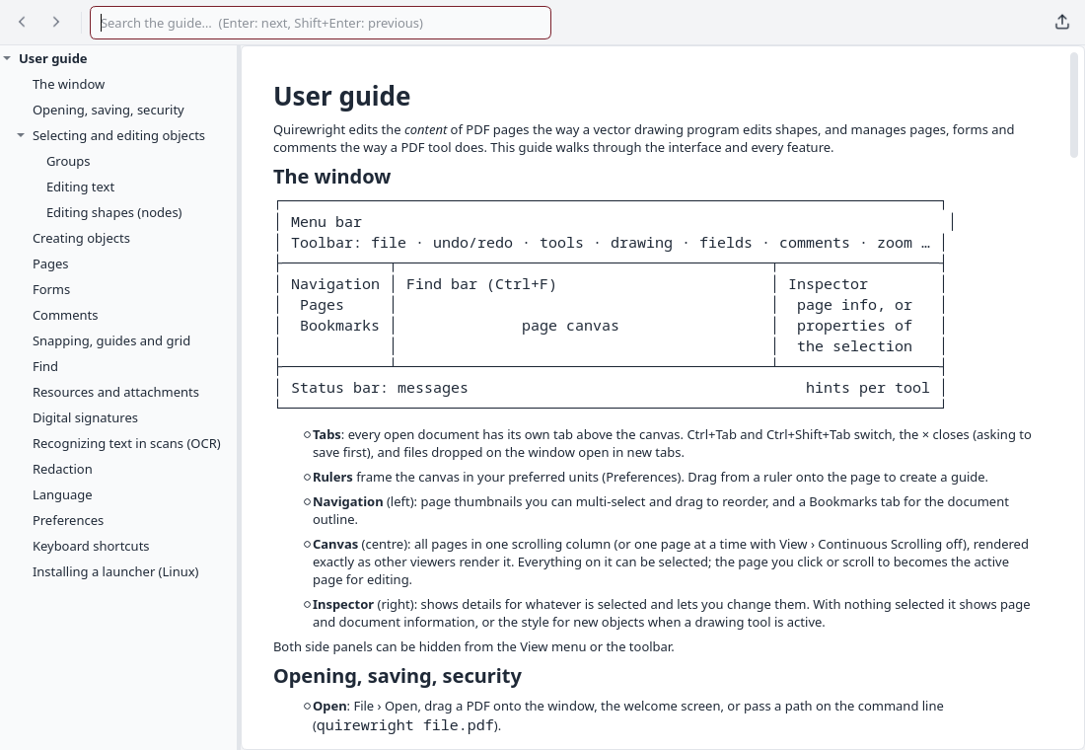
Task: Click the bold Tabs bullet label
Action: tap(326, 435)
